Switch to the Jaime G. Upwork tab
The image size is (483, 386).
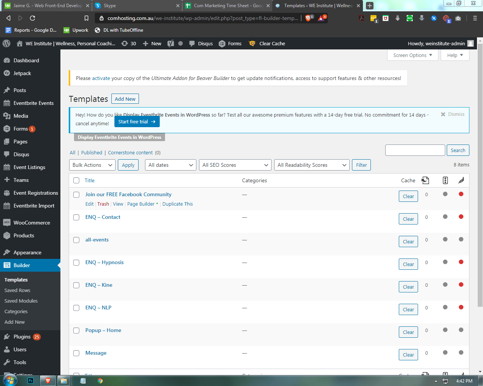click(x=47, y=6)
